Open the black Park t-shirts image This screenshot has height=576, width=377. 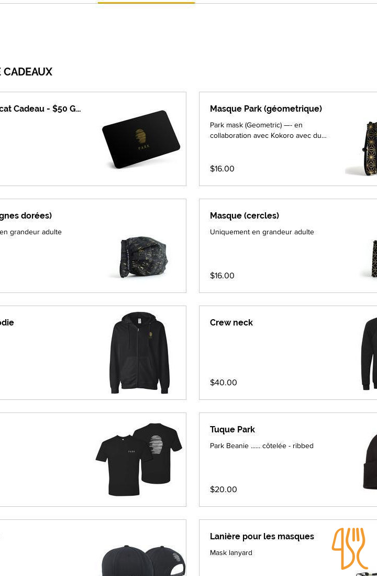[x=139, y=459]
